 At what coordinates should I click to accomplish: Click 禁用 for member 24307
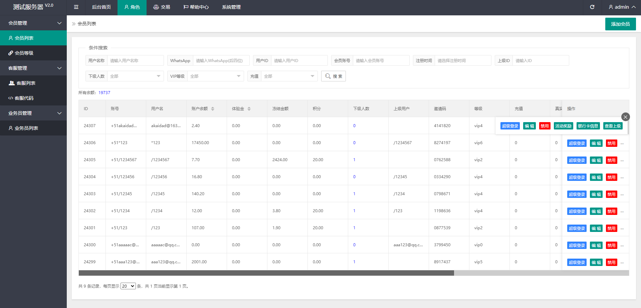pyautogui.click(x=545, y=126)
